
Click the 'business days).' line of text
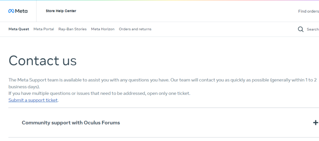tap(24, 87)
